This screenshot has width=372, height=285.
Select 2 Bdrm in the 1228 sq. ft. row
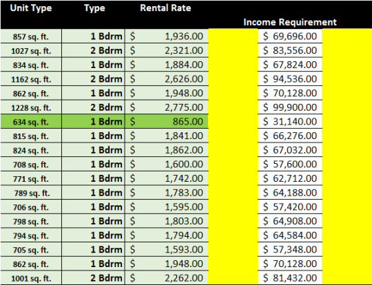93,107
